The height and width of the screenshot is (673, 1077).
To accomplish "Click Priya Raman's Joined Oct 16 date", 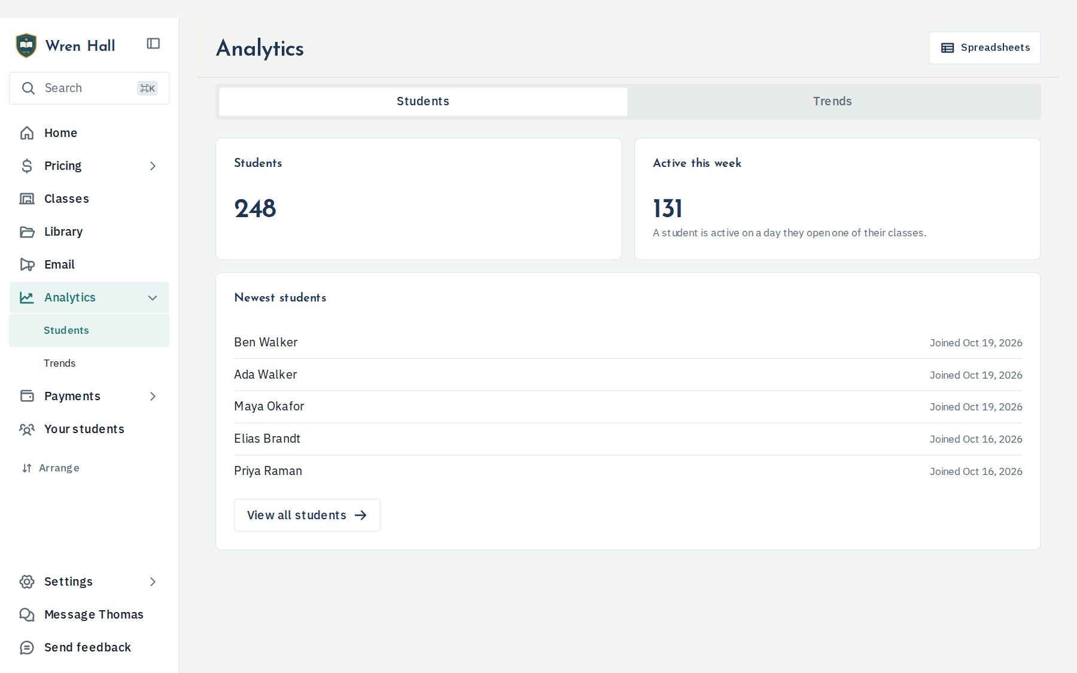I will click(x=976, y=471).
